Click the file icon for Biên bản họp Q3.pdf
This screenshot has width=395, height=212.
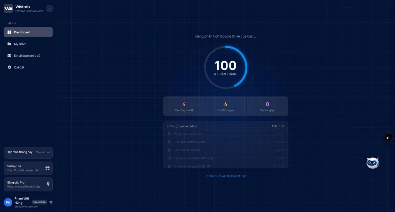click(x=169, y=150)
